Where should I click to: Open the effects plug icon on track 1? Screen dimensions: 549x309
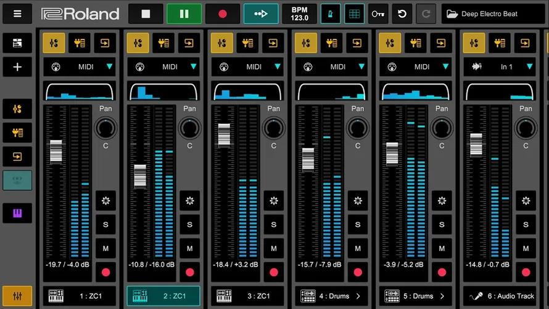click(79, 43)
